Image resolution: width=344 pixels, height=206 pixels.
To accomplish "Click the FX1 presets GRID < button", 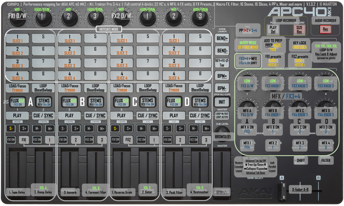I will [273, 61].
